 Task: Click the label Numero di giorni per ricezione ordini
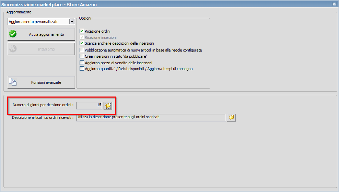(x=43, y=105)
